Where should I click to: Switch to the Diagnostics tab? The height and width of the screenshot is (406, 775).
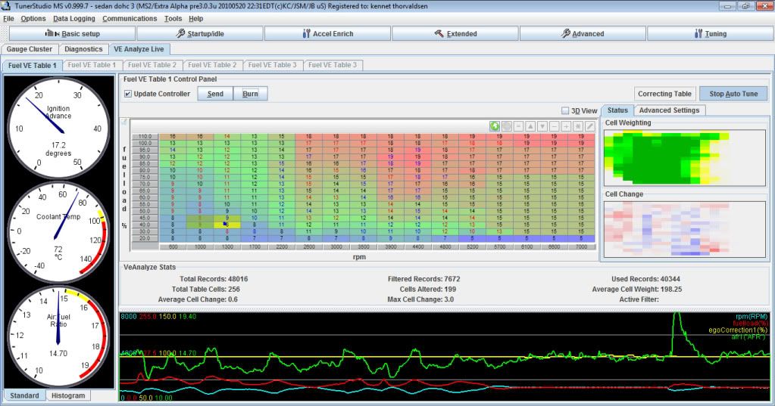83,49
